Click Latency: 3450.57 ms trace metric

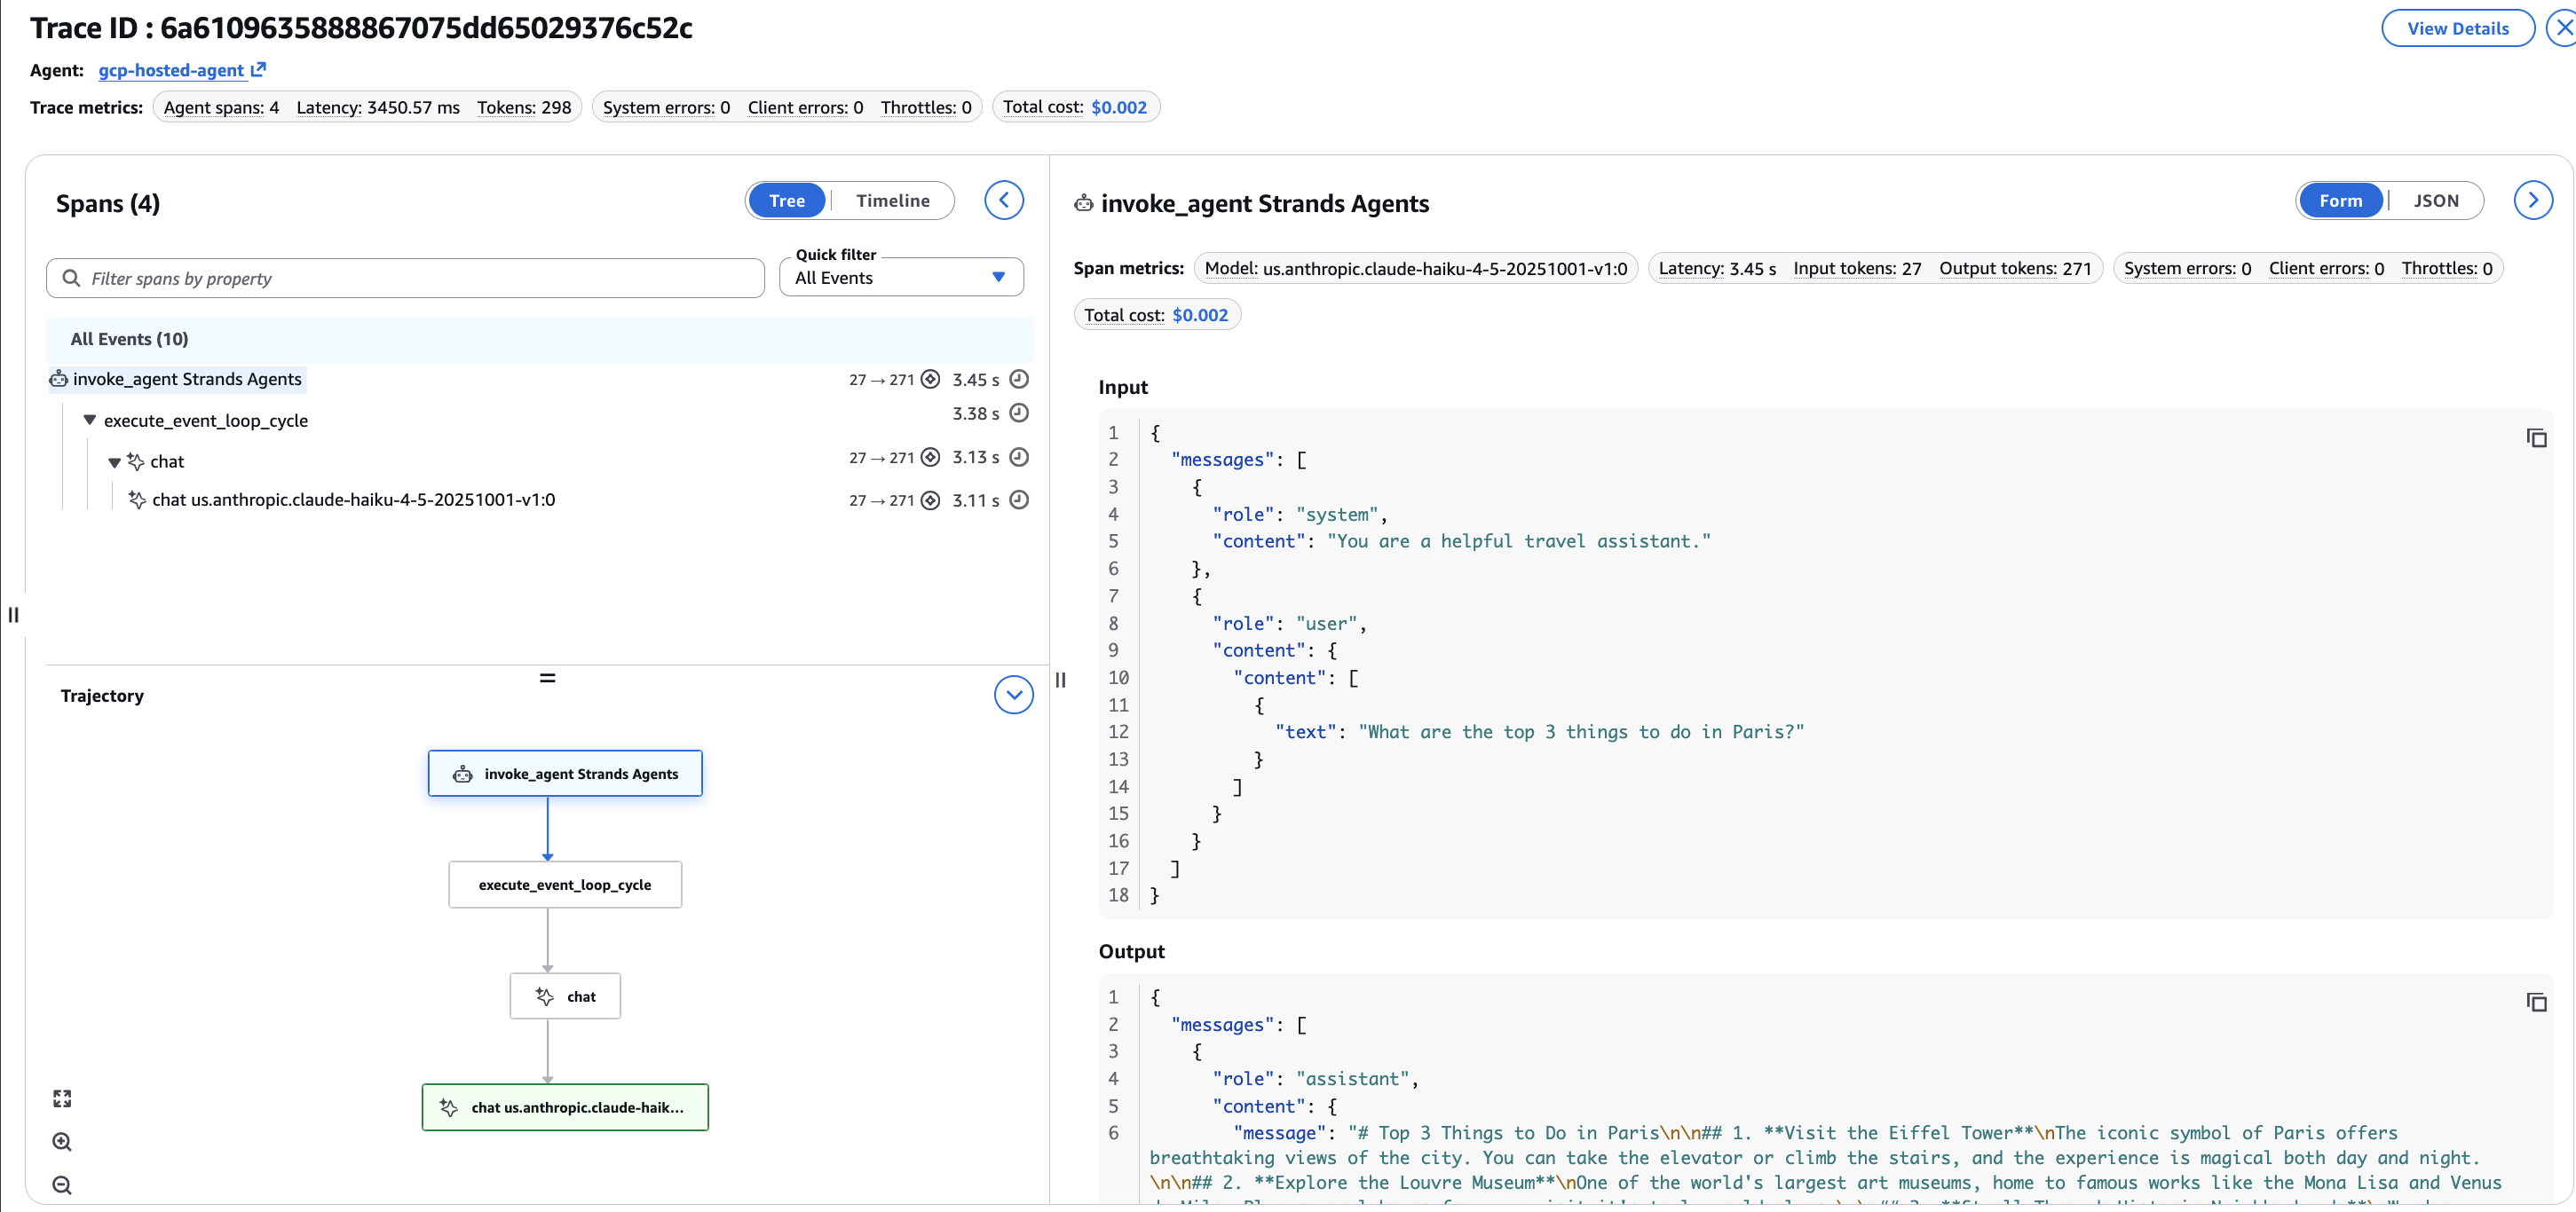[x=378, y=106]
